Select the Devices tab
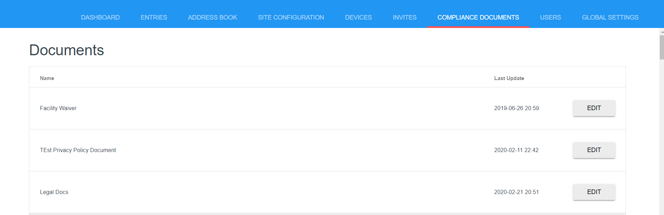Screen dimensions: 664x215 coord(358,17)
